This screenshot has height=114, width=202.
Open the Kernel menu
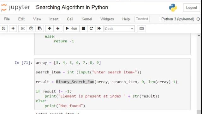click(x=87, y=19)
